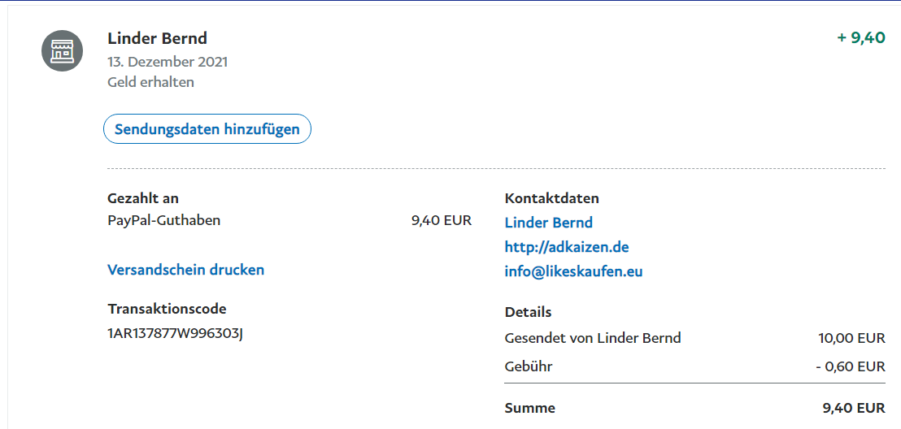Click the Transaktionscode heading

(x=167, y=309)
